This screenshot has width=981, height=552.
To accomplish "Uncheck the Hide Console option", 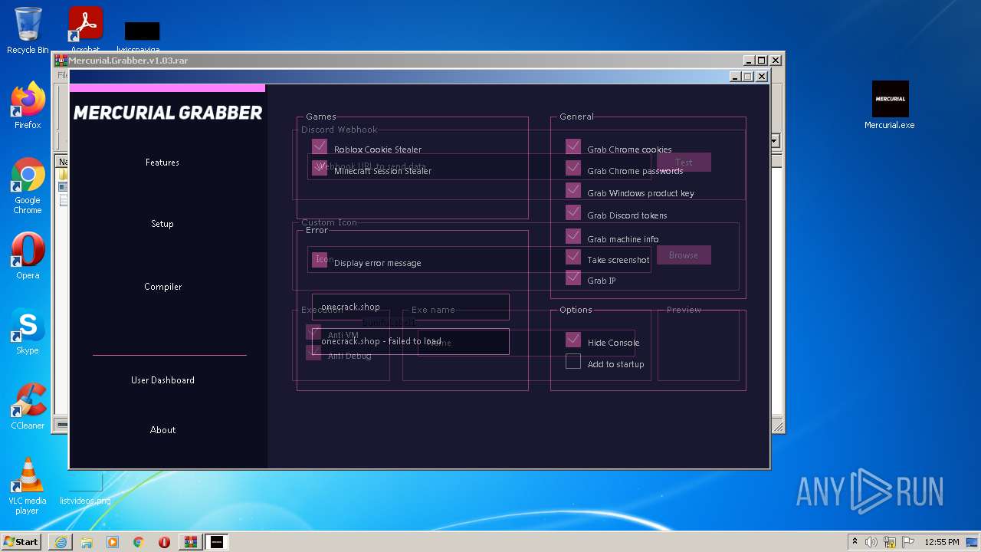I will (573, 340).
